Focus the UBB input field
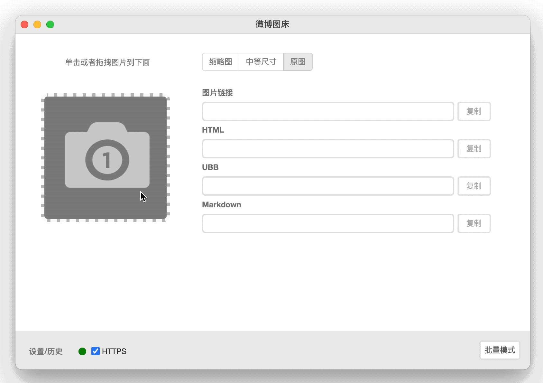Screen dimensions: 543x383 click(328, 186)
